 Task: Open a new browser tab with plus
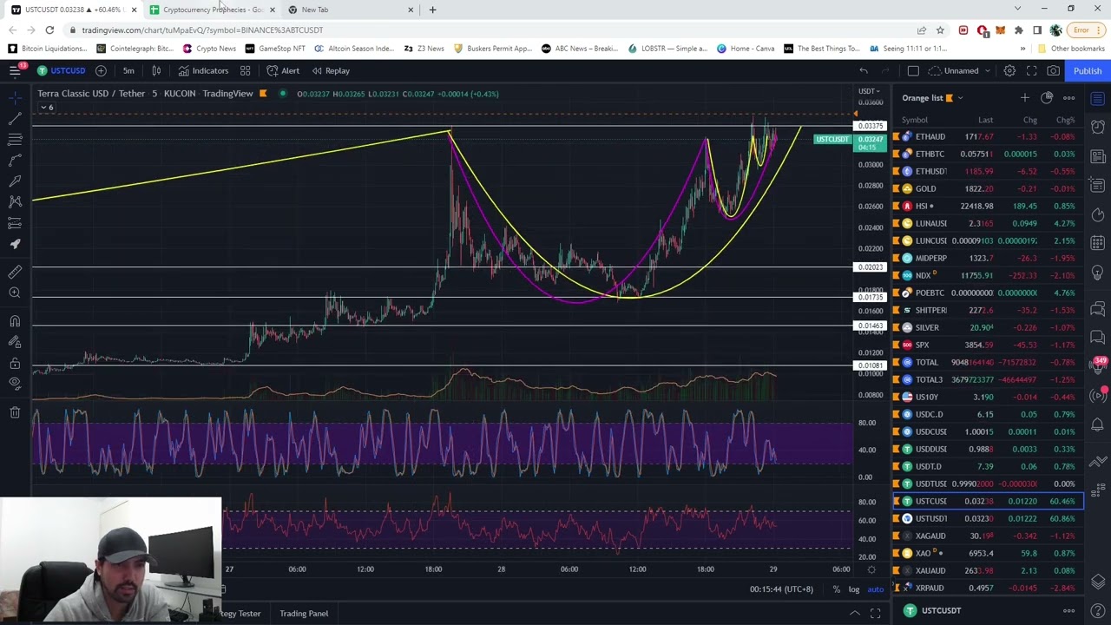coord(432,10)
